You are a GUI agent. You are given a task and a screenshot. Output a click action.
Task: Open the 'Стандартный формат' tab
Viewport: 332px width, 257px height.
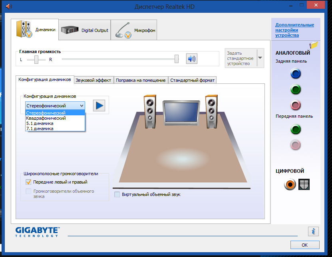[x=192, y=80]
